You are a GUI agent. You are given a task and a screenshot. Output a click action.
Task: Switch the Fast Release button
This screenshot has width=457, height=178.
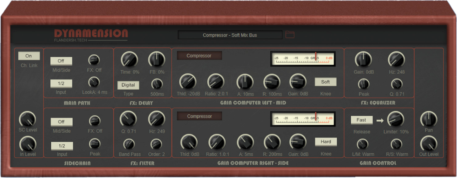[x=362, y=120]
